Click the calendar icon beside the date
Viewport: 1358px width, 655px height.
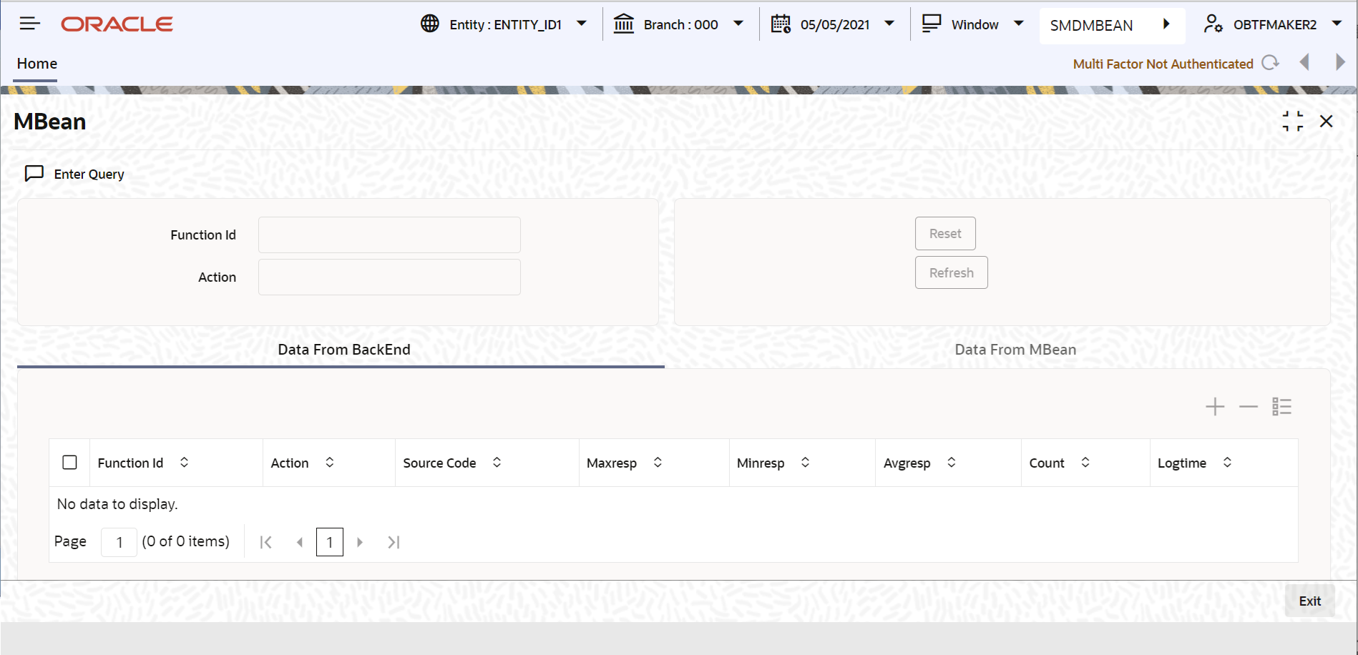click(780, 24)
